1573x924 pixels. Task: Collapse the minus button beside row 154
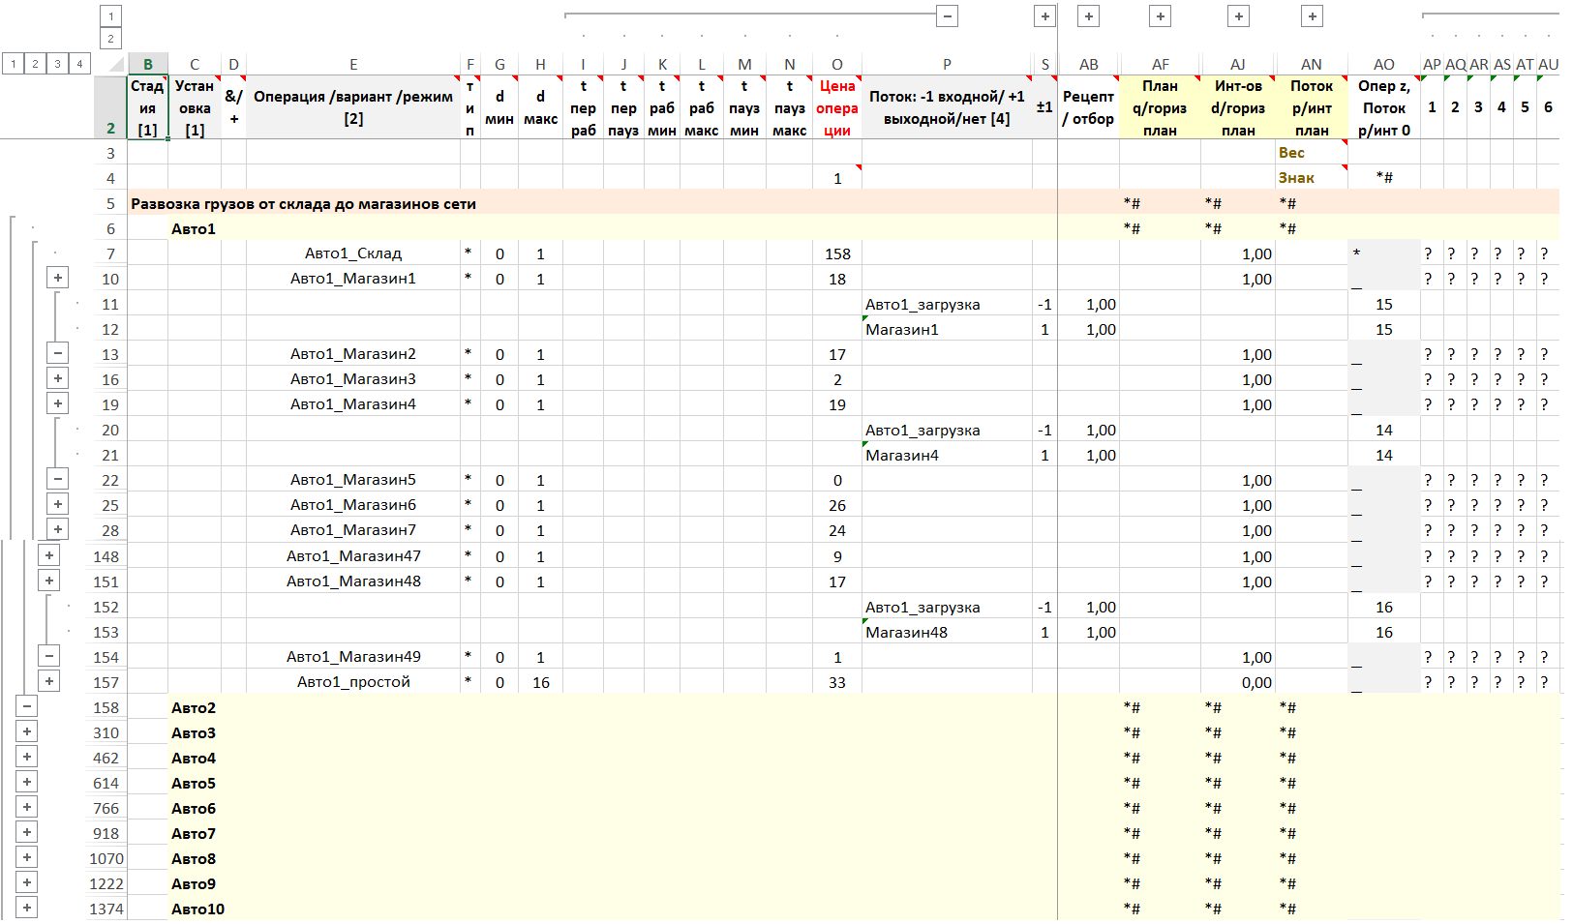click(x=49, y=657)
